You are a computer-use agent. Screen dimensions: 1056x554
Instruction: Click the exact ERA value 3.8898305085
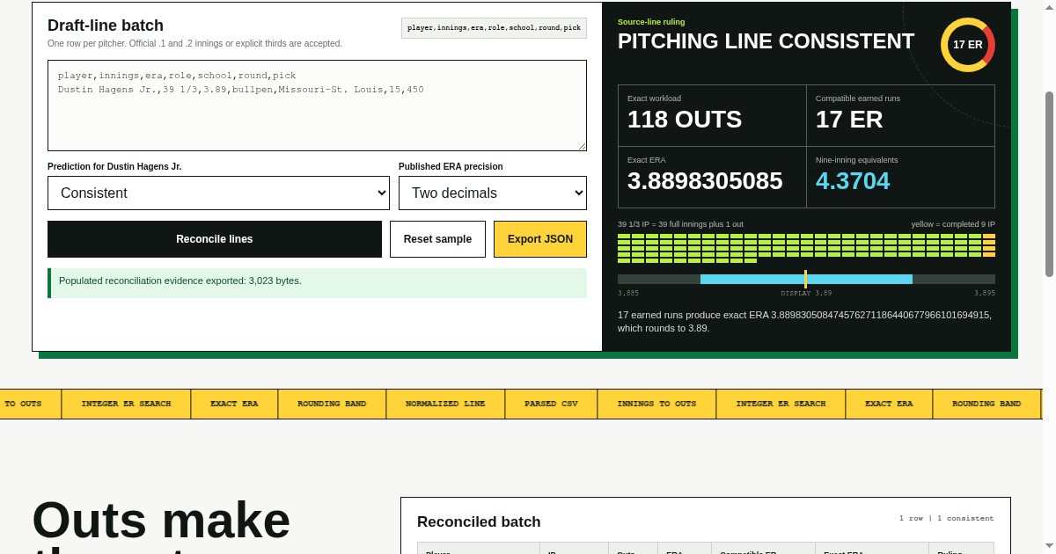click(705, 181)
